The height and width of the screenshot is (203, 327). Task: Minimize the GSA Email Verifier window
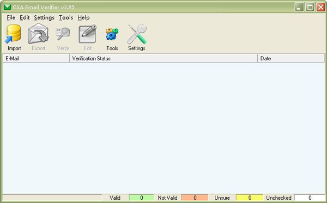click(299, 7)
